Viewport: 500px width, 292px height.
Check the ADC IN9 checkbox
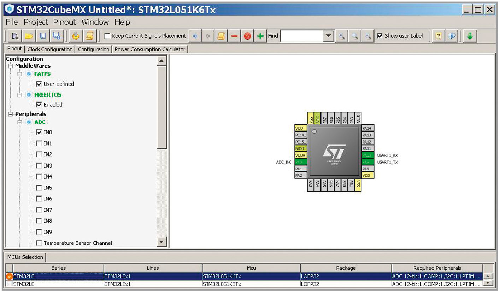click(x=39, y=232)
